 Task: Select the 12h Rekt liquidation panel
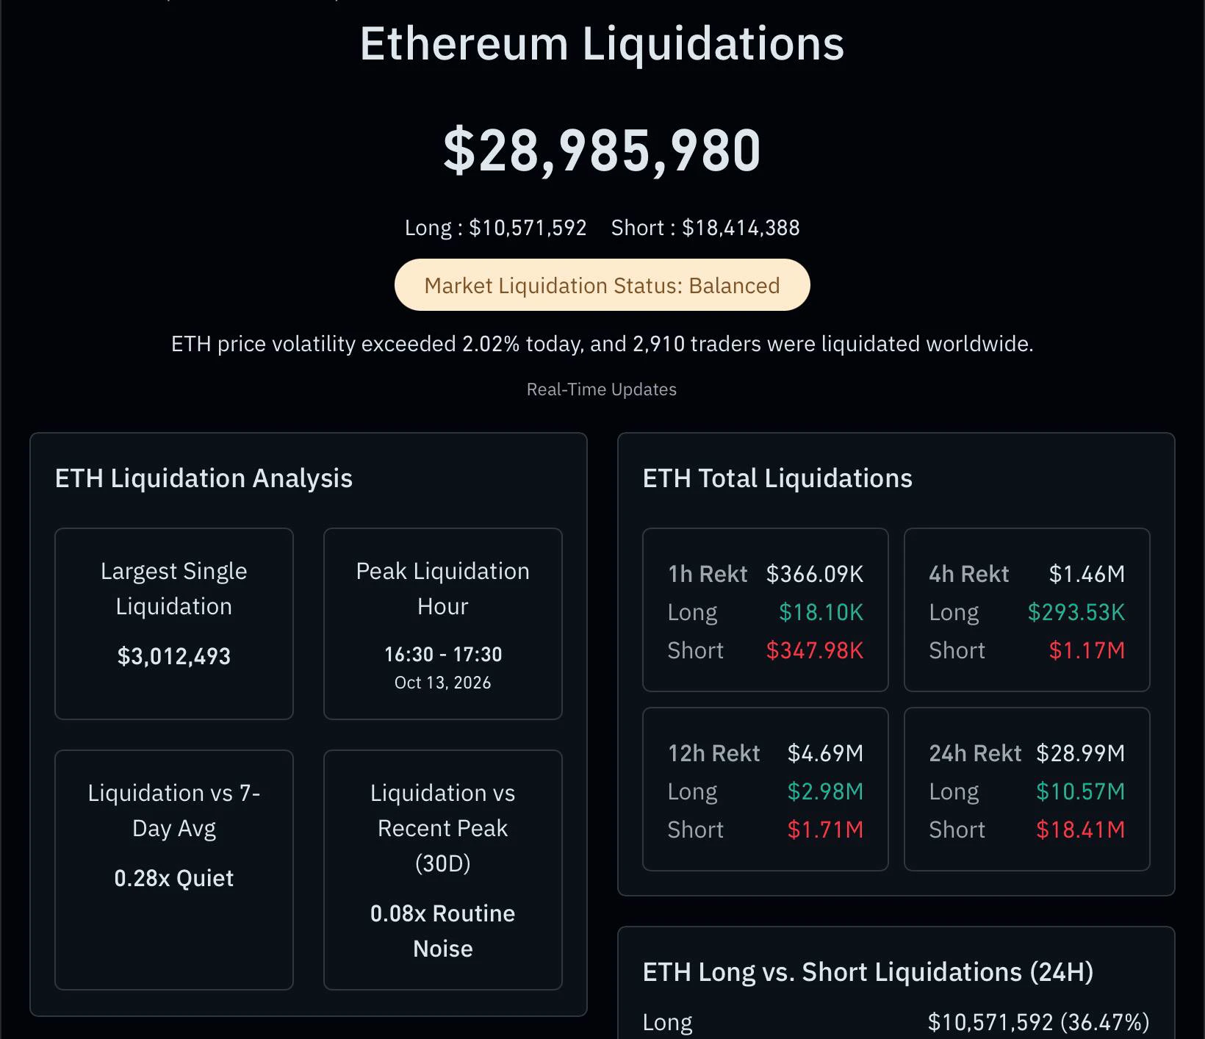click(766, 789)
